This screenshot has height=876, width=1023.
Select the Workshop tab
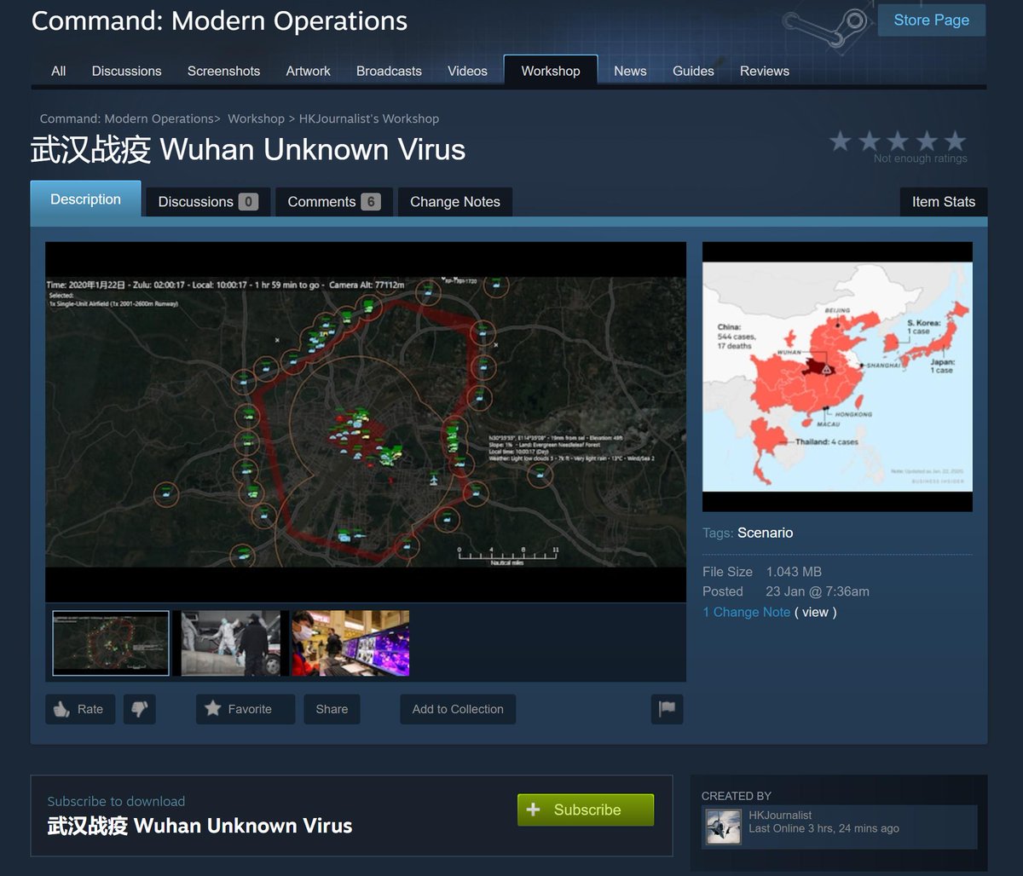pyautogui.click(x=551, y=71)
